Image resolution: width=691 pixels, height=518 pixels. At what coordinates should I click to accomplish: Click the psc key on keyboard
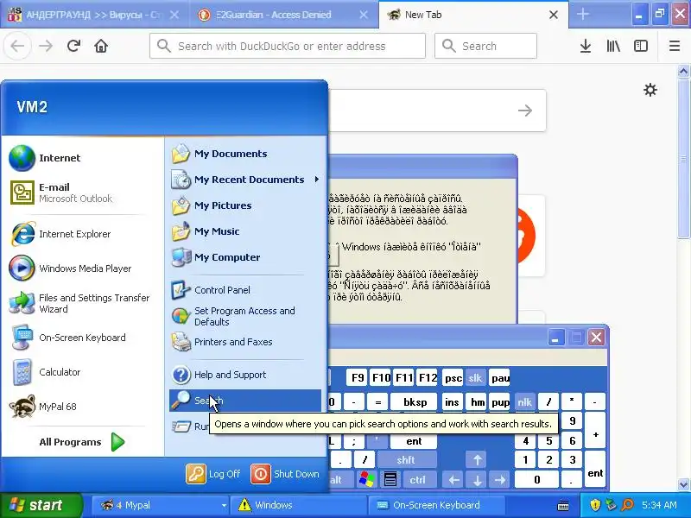tap(453, 378)
